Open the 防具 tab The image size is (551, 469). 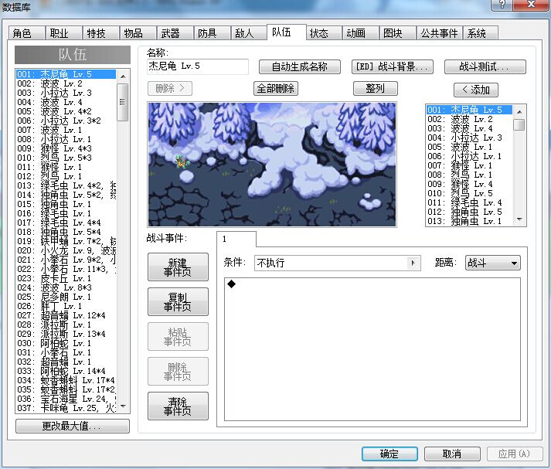click(x=212, y=33)
